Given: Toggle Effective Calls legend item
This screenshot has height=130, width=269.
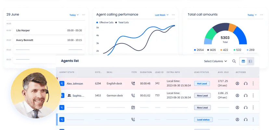Looking at the screenshot, I should [x=105, y=22].
